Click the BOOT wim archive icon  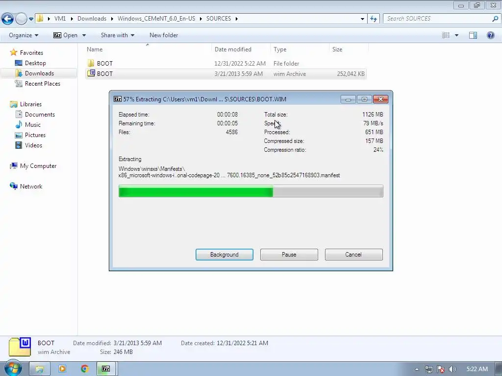[91, 73]
